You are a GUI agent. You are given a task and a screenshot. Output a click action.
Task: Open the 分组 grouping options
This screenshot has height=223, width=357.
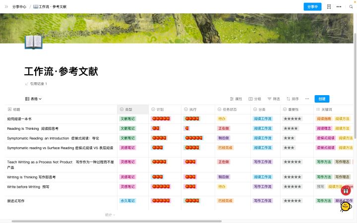point(254,99)
